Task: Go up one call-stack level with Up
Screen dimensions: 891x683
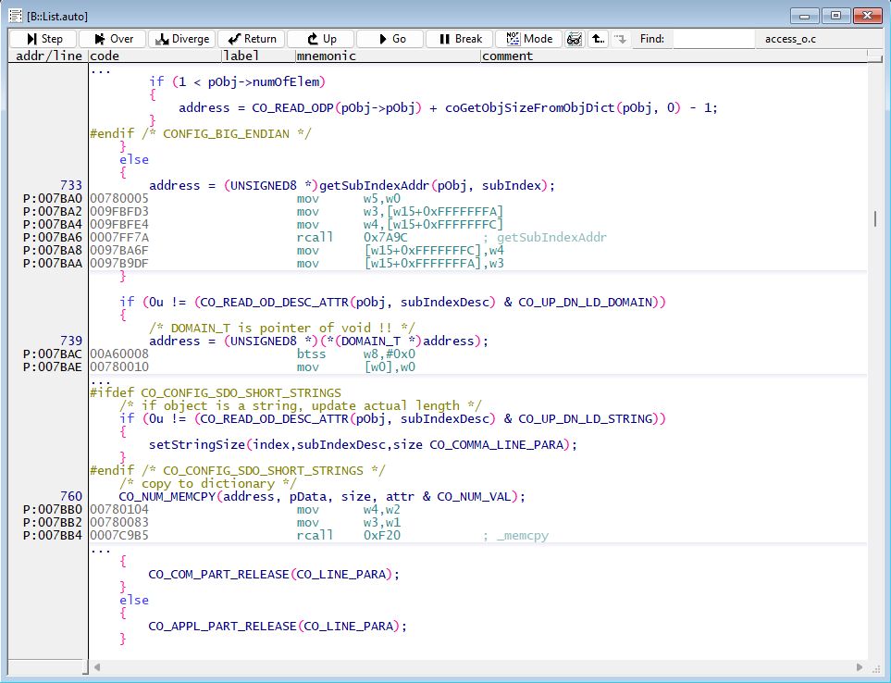Action: tap(319, 38)
